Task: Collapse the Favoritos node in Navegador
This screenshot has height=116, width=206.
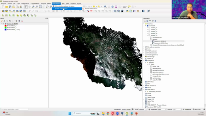Action: pyautogui.click(x=144, y=24)
